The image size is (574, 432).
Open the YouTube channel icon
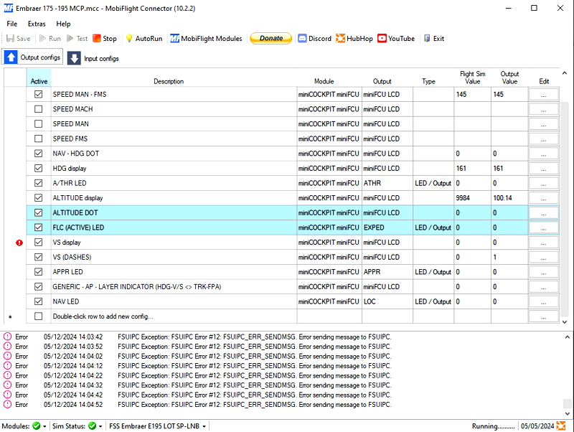click(x=395, y=39)
